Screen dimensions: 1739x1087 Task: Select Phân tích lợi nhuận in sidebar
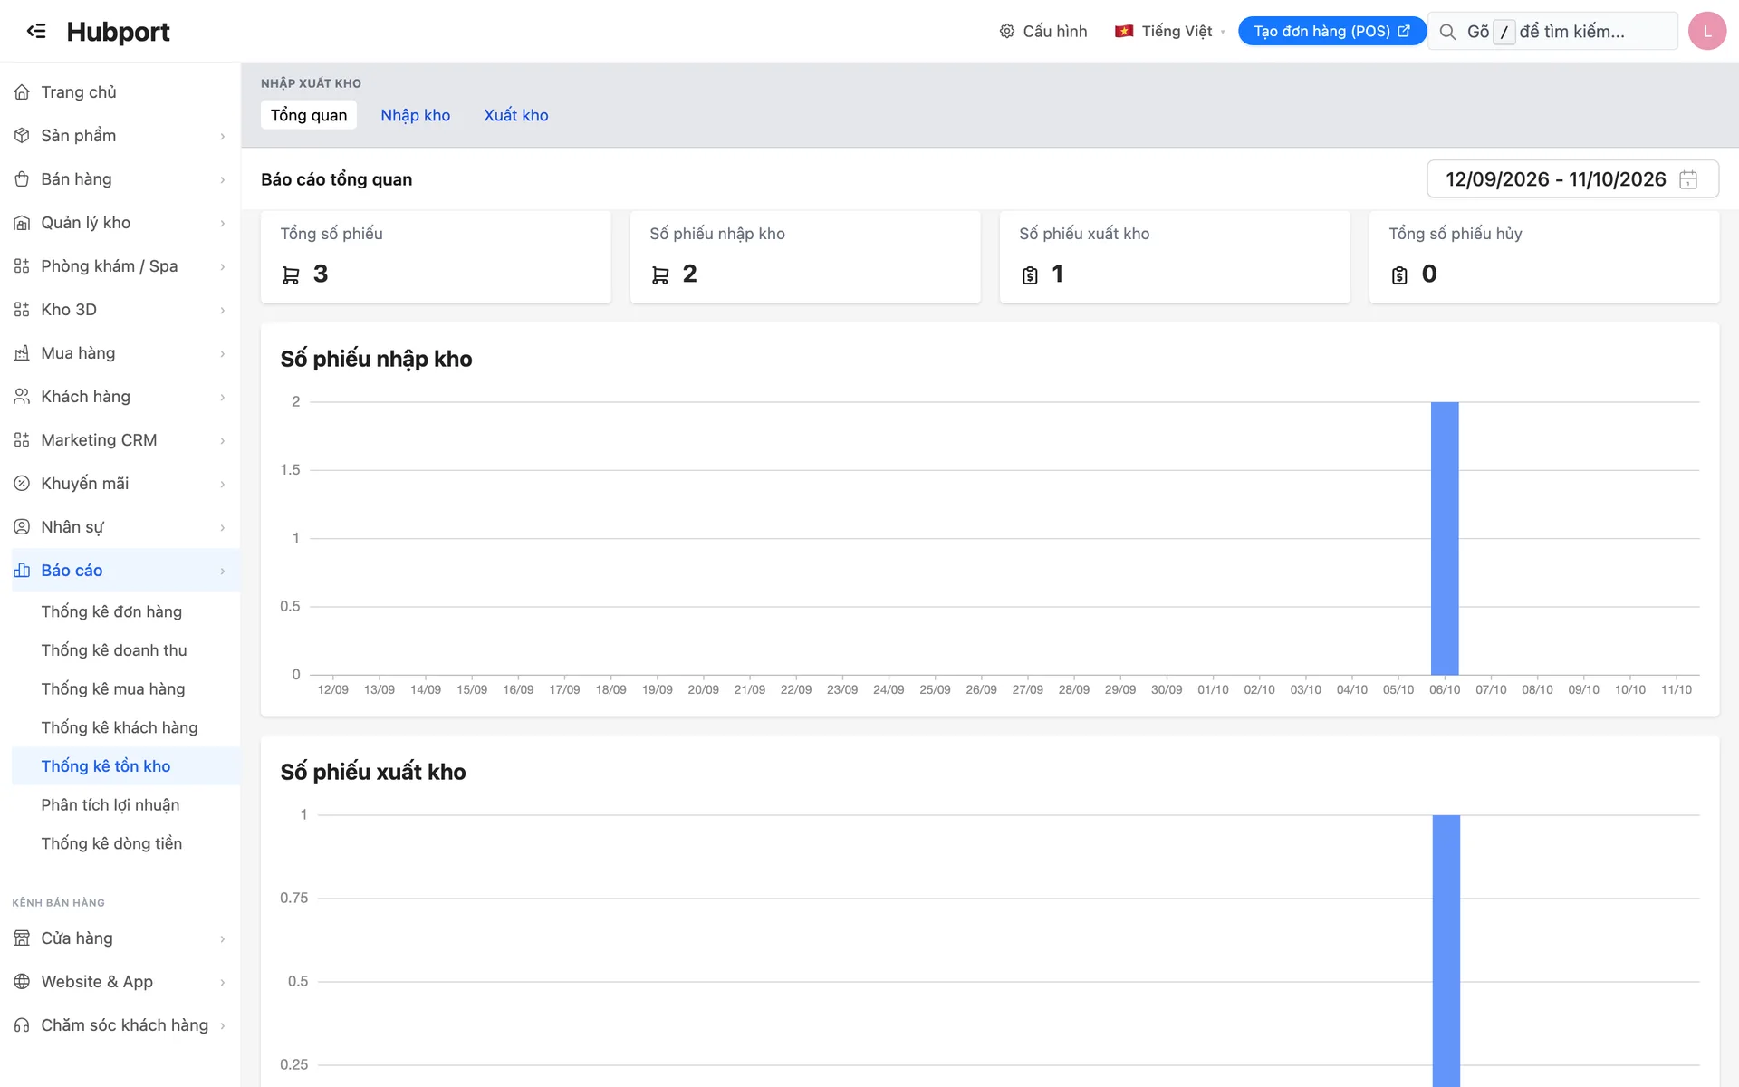(x=110, y=805)
